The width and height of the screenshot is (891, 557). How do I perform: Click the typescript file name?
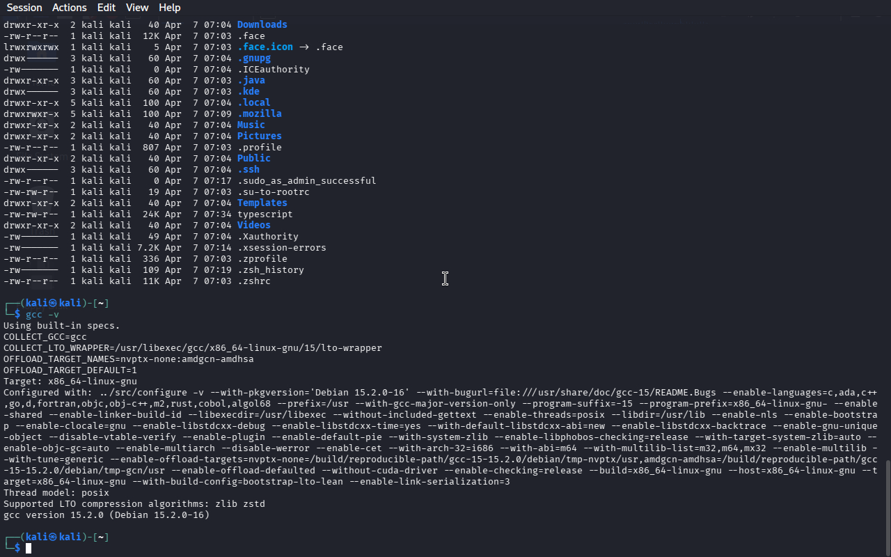265,214
